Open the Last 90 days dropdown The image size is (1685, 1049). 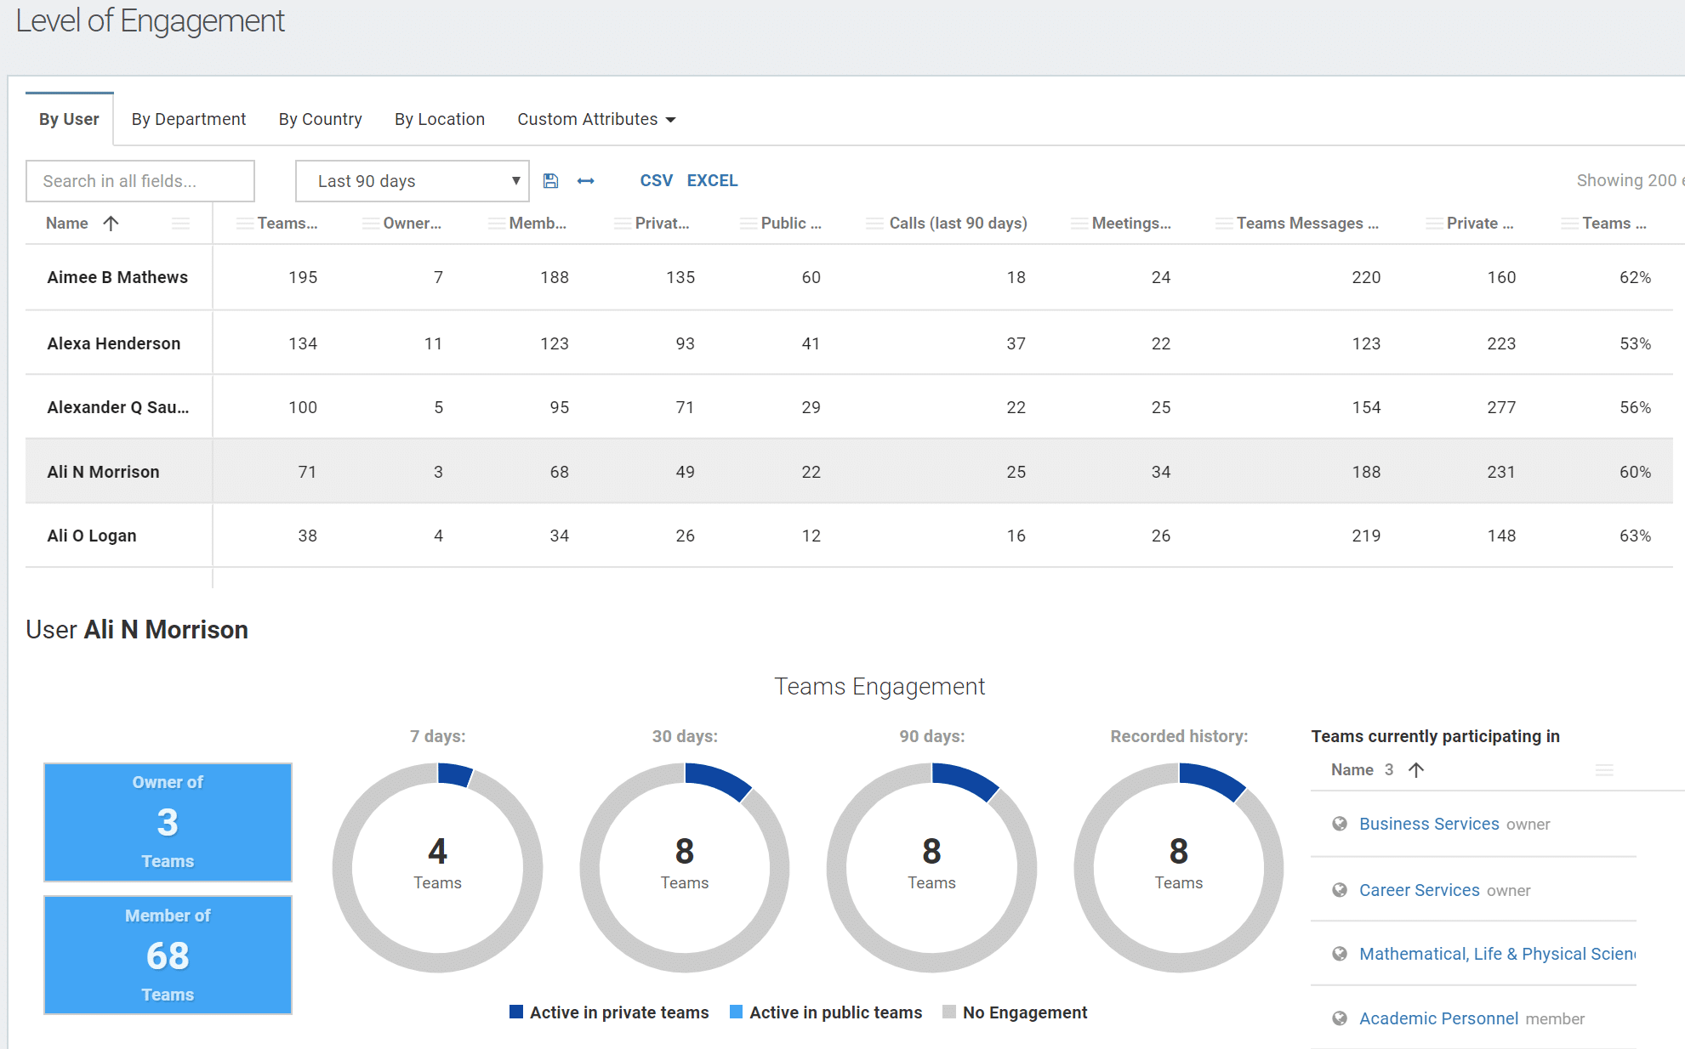coord(412,181)
